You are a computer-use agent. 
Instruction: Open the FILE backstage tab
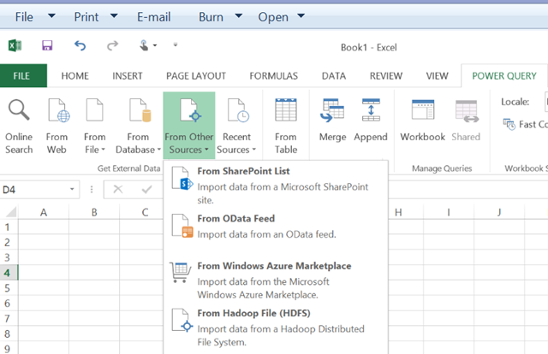[x=21, y=76]
